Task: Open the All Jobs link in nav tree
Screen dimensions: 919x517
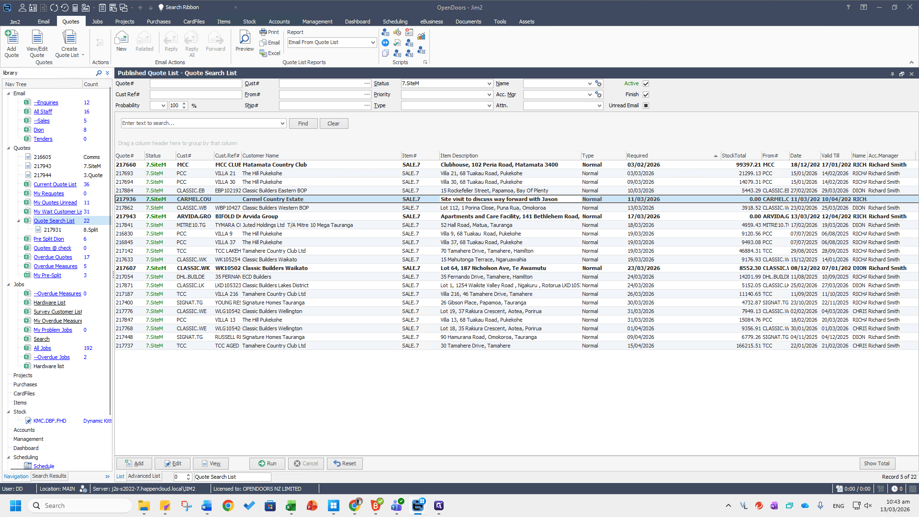Action: tap(42, 348)
